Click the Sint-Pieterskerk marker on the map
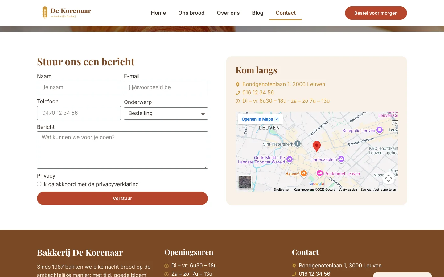 pos(298,144)
